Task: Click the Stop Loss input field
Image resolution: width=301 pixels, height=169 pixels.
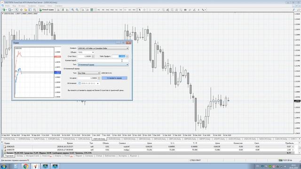Action: (x=85, y=56)
